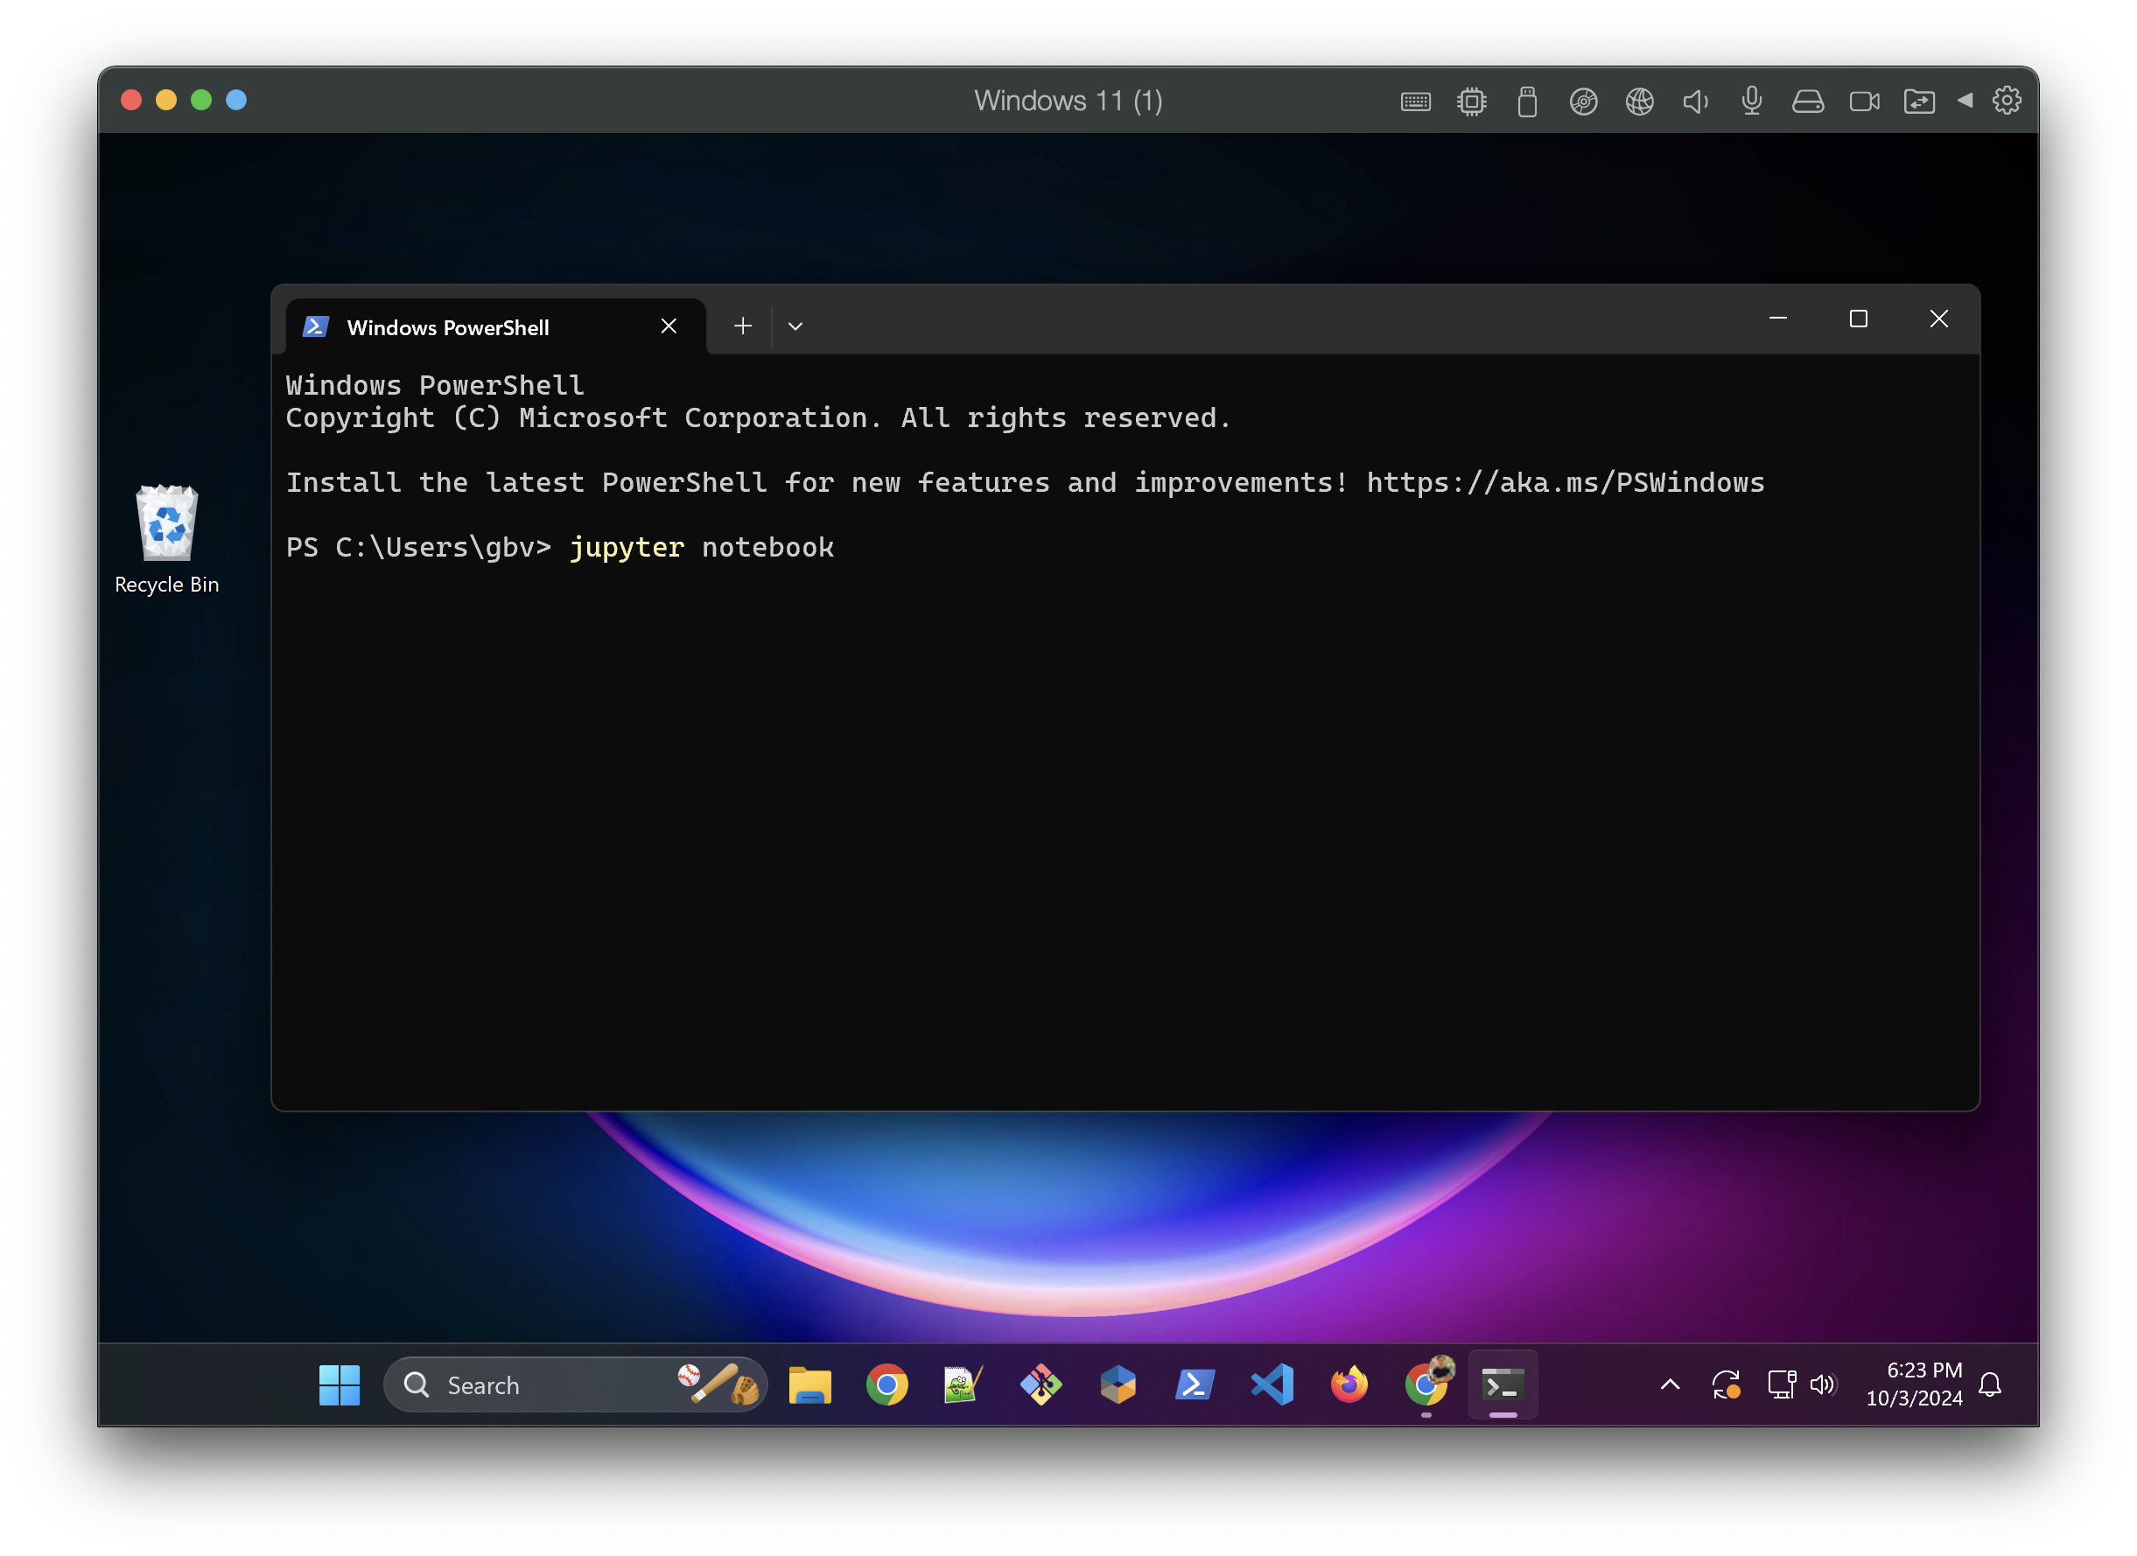Open Visual Studio Code from the taskbar
The image size is (2137, 1556).
pyautogui.click(x=1272, y=1384)
